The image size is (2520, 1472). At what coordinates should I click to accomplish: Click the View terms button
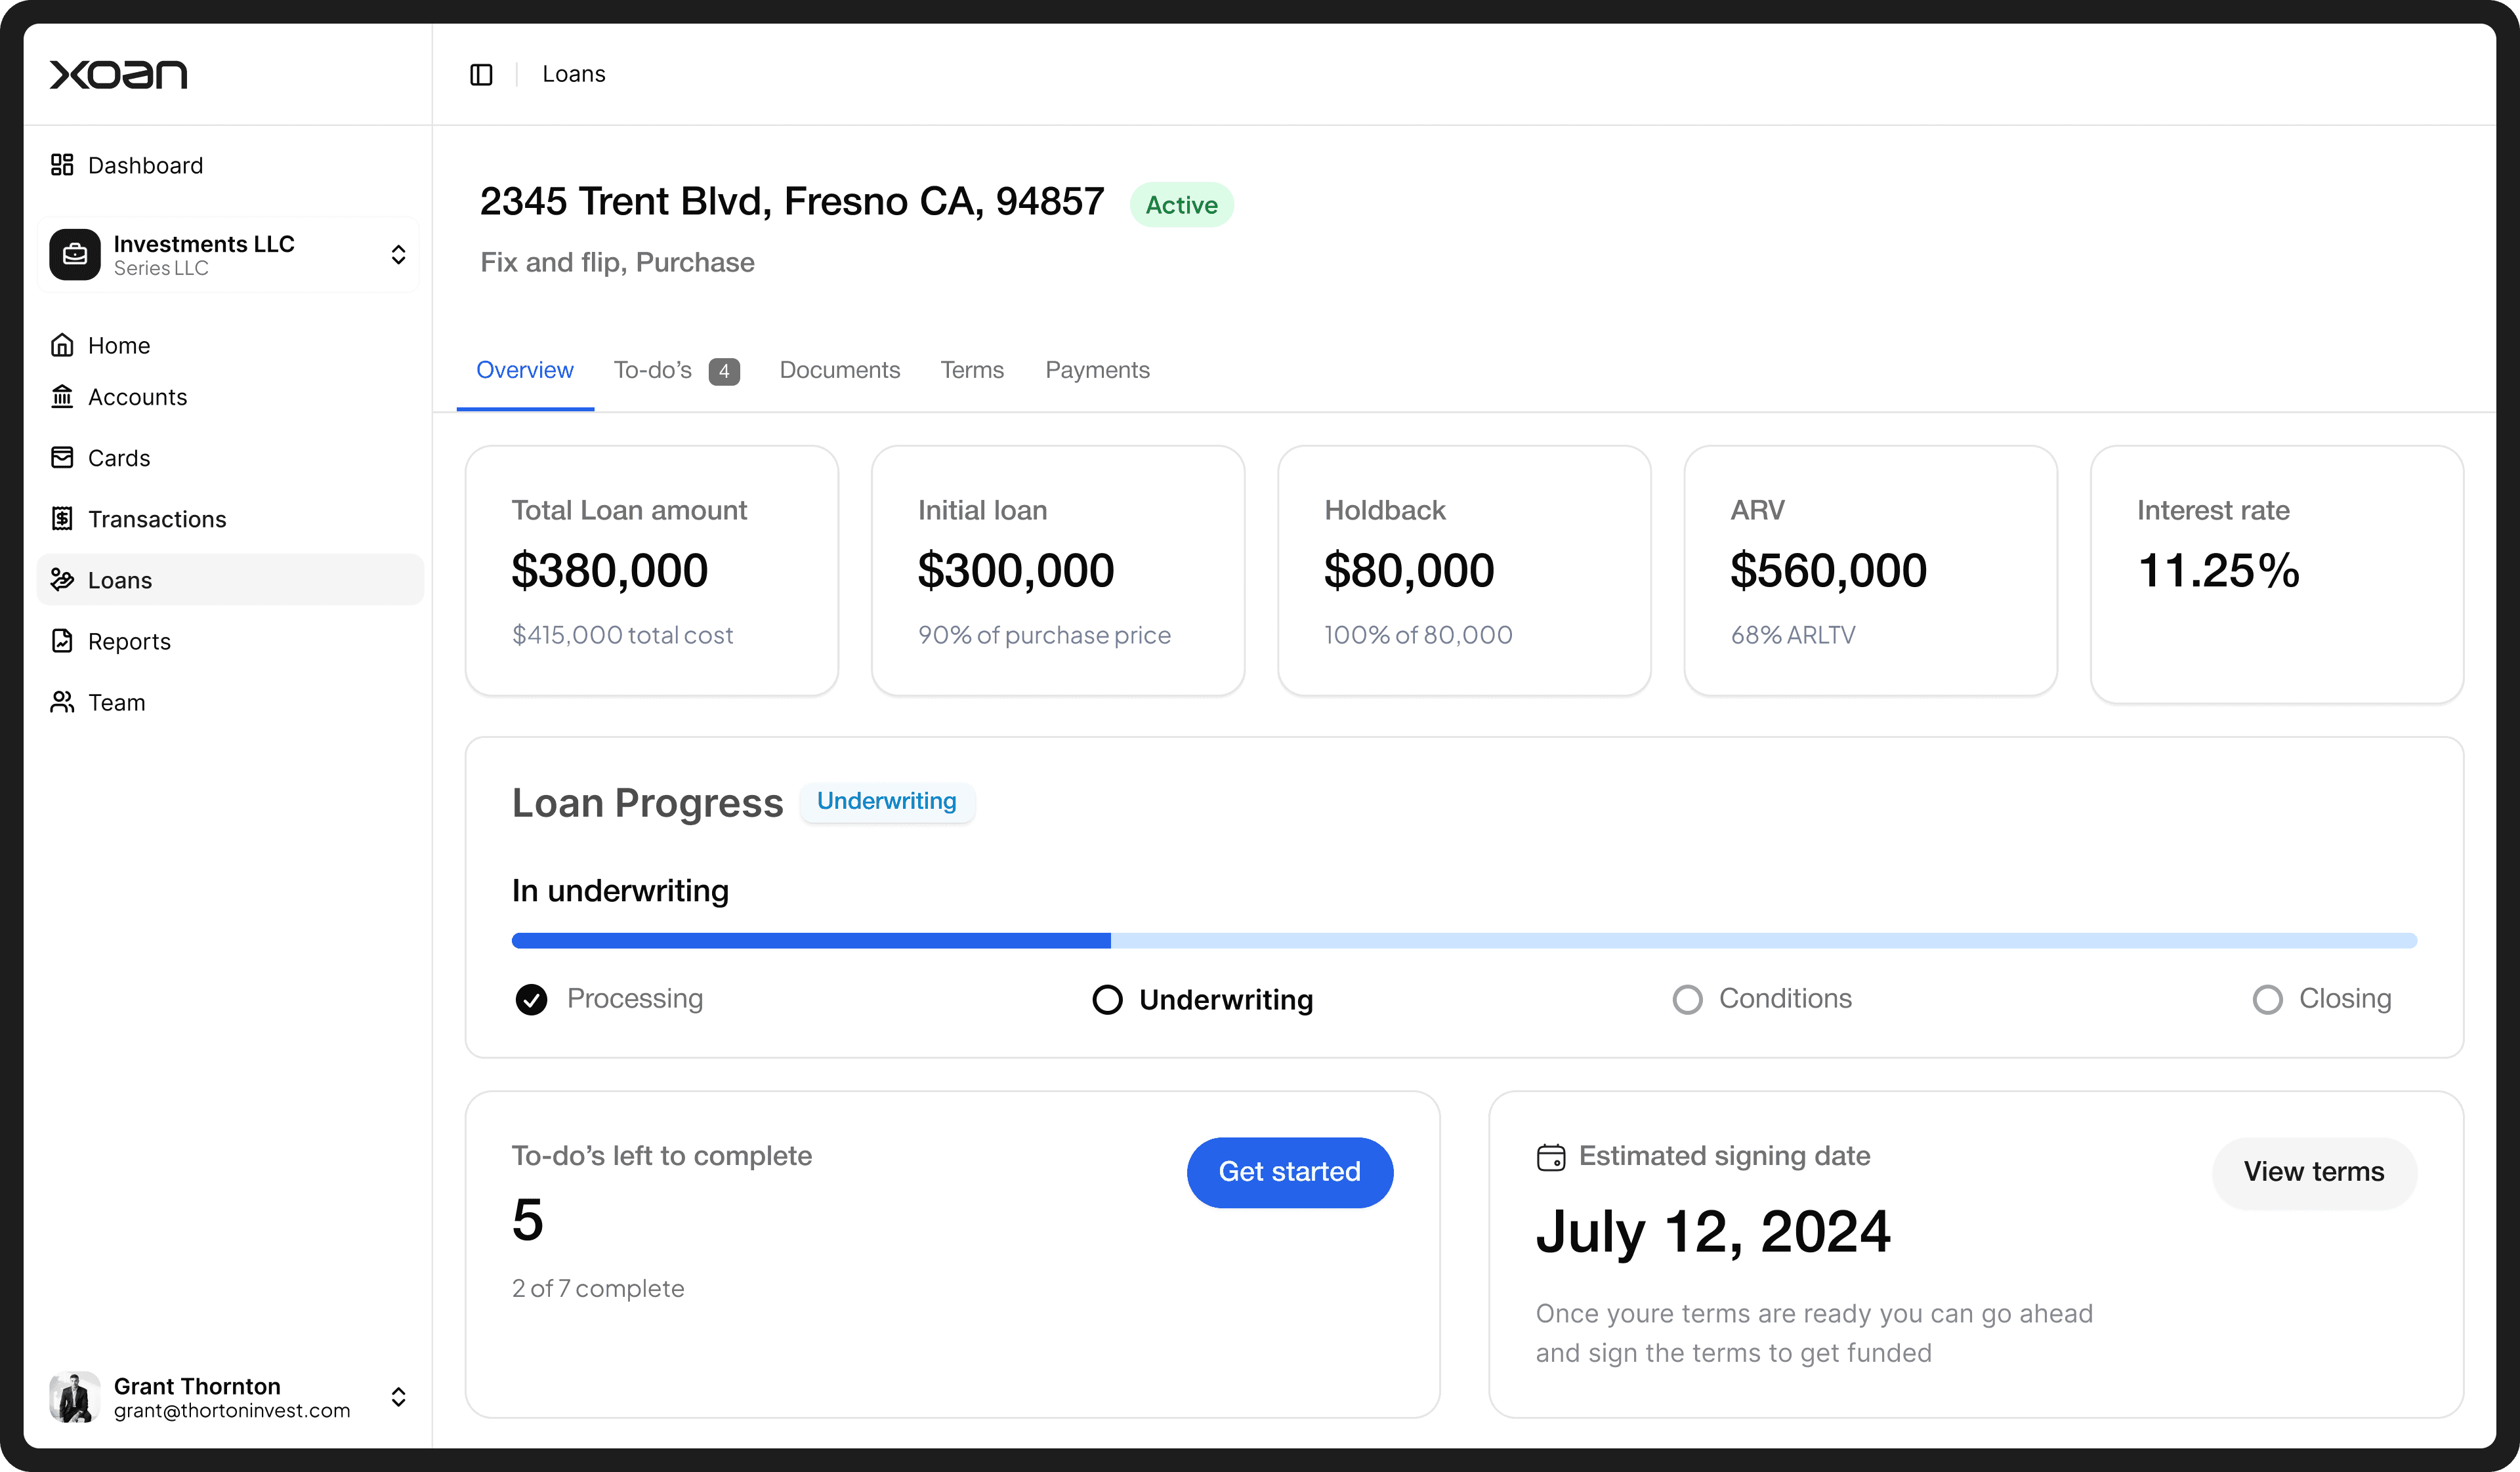tap(2313, 1172)
